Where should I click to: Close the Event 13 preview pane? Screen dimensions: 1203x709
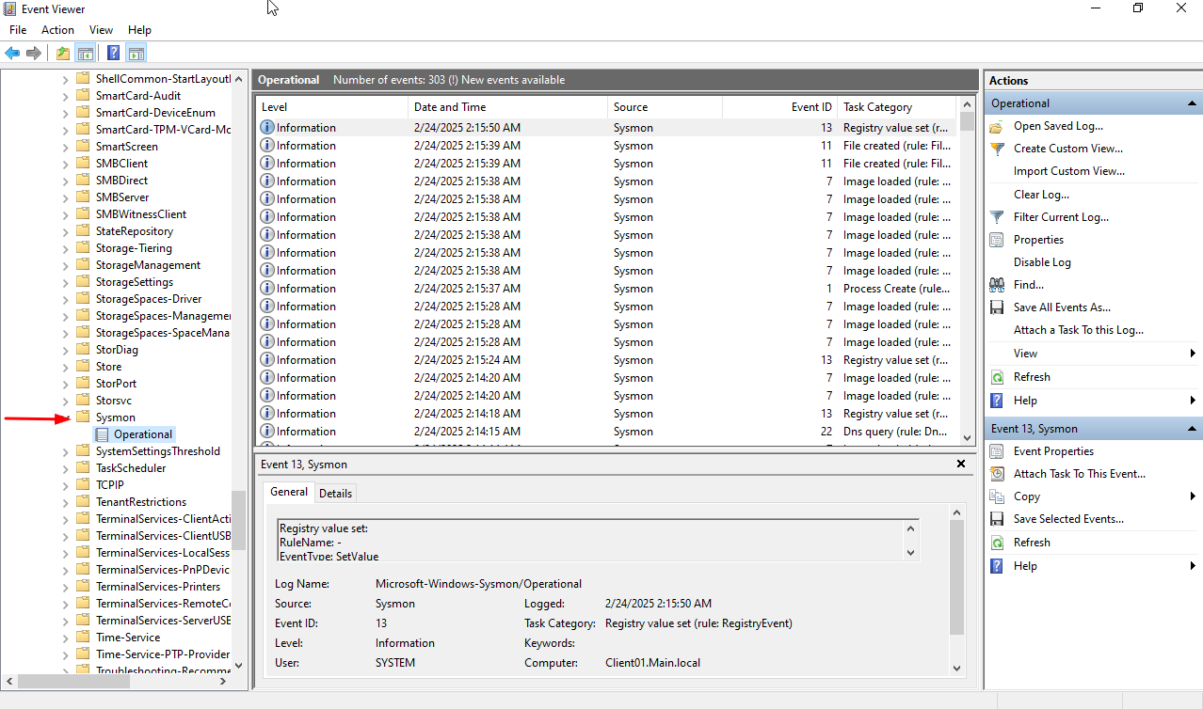pos(961,464)
